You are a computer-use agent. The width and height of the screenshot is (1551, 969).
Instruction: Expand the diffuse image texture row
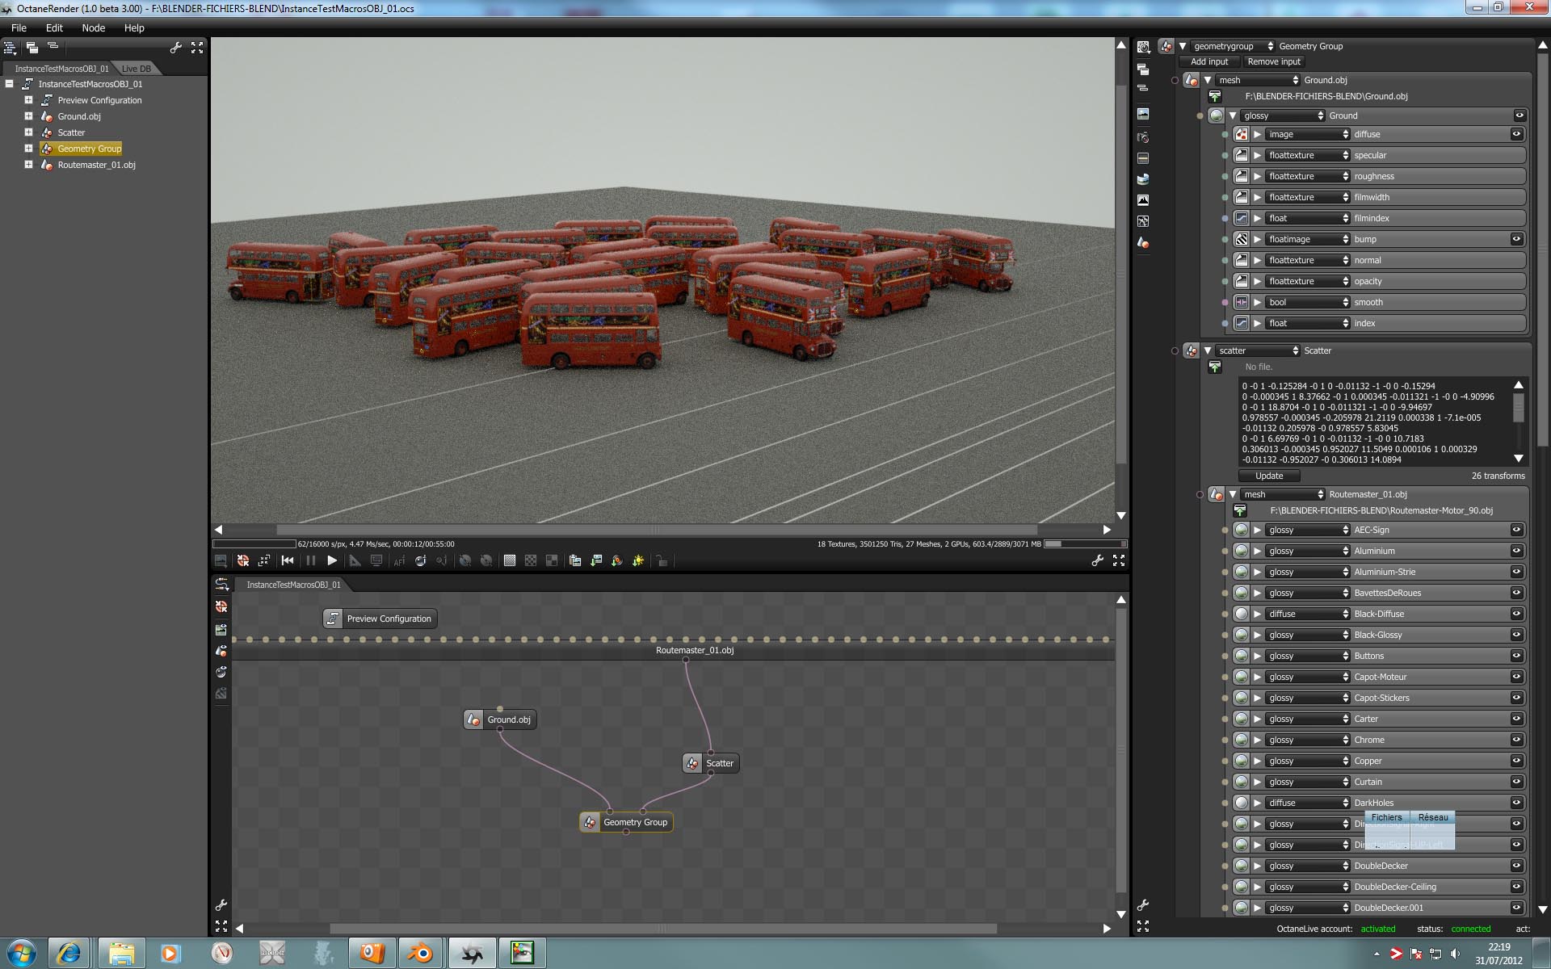[1257, 134]
